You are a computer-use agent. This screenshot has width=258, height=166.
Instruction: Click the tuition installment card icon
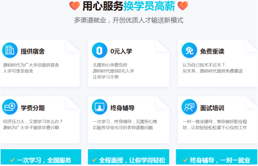coord(10,107)
